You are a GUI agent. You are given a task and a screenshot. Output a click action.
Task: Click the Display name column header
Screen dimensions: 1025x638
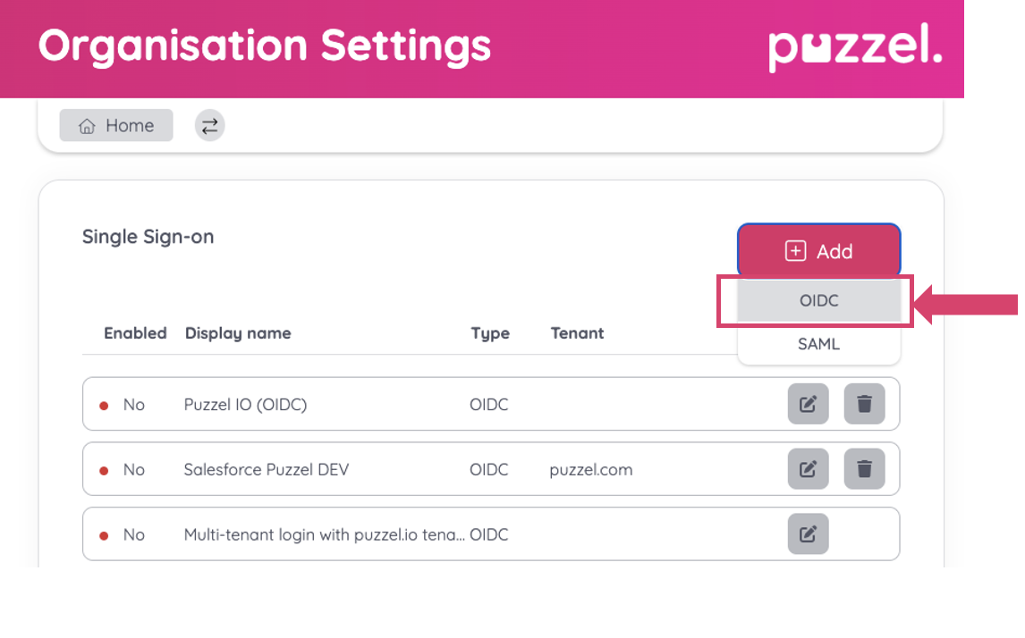pos(238,333)
